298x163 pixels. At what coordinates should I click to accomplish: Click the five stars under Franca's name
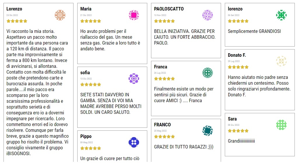164,79
